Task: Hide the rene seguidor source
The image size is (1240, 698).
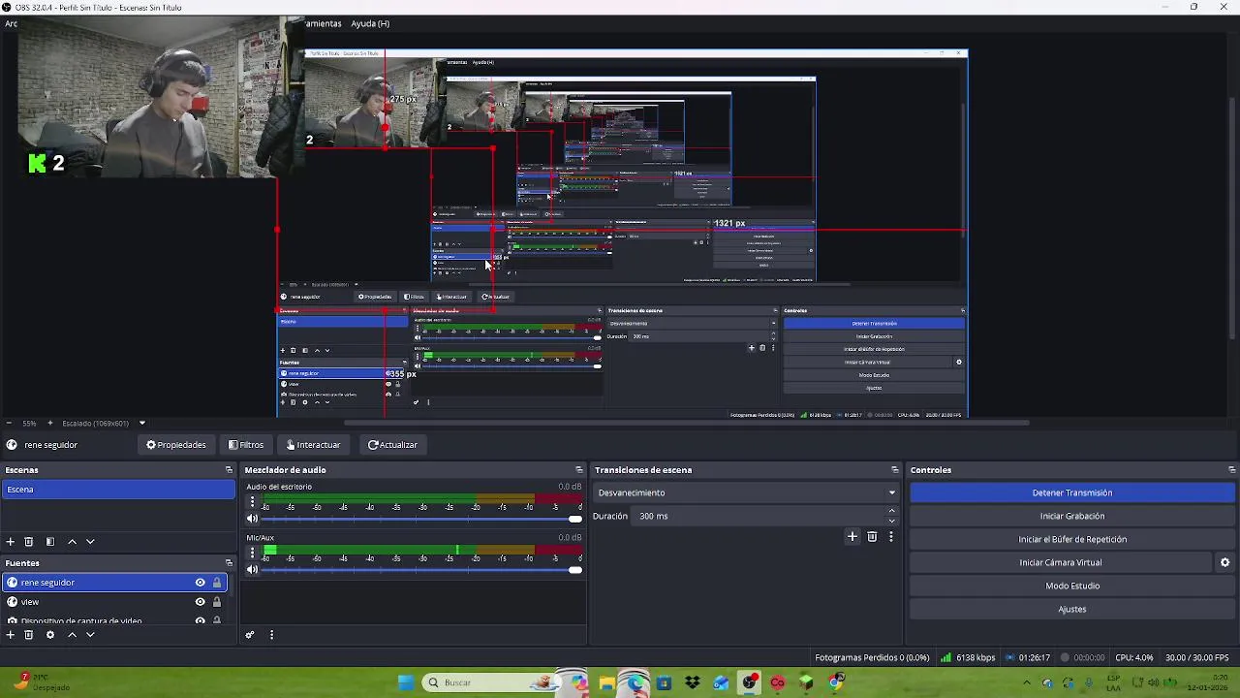Action: pos(201,583)
